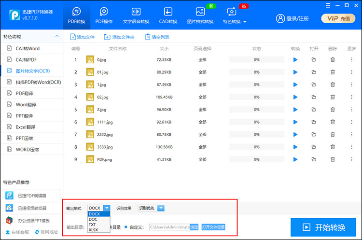Select PPT翻译 in sidebar
The height and width of the screenshot is (240, 362).
click(32, 116)
